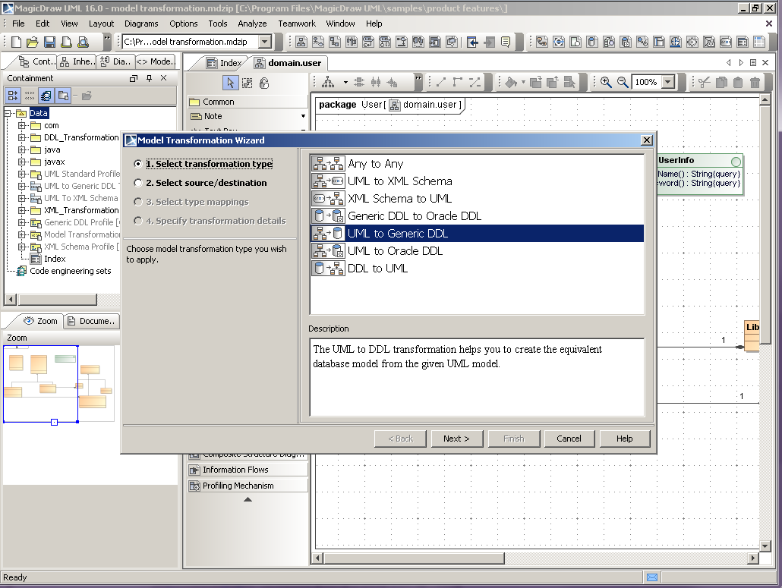Toggle the stacked documents Containment filter
Viewport: 782px width, 588px height.
coord(46,96)
